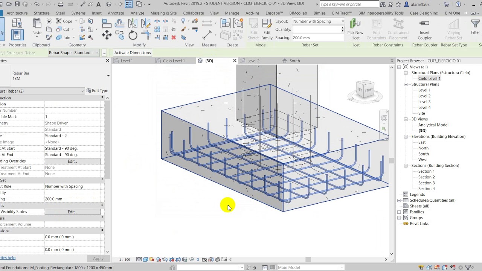Select the Move tool in Modify panel
482x271 pixels.
point(107,35)
